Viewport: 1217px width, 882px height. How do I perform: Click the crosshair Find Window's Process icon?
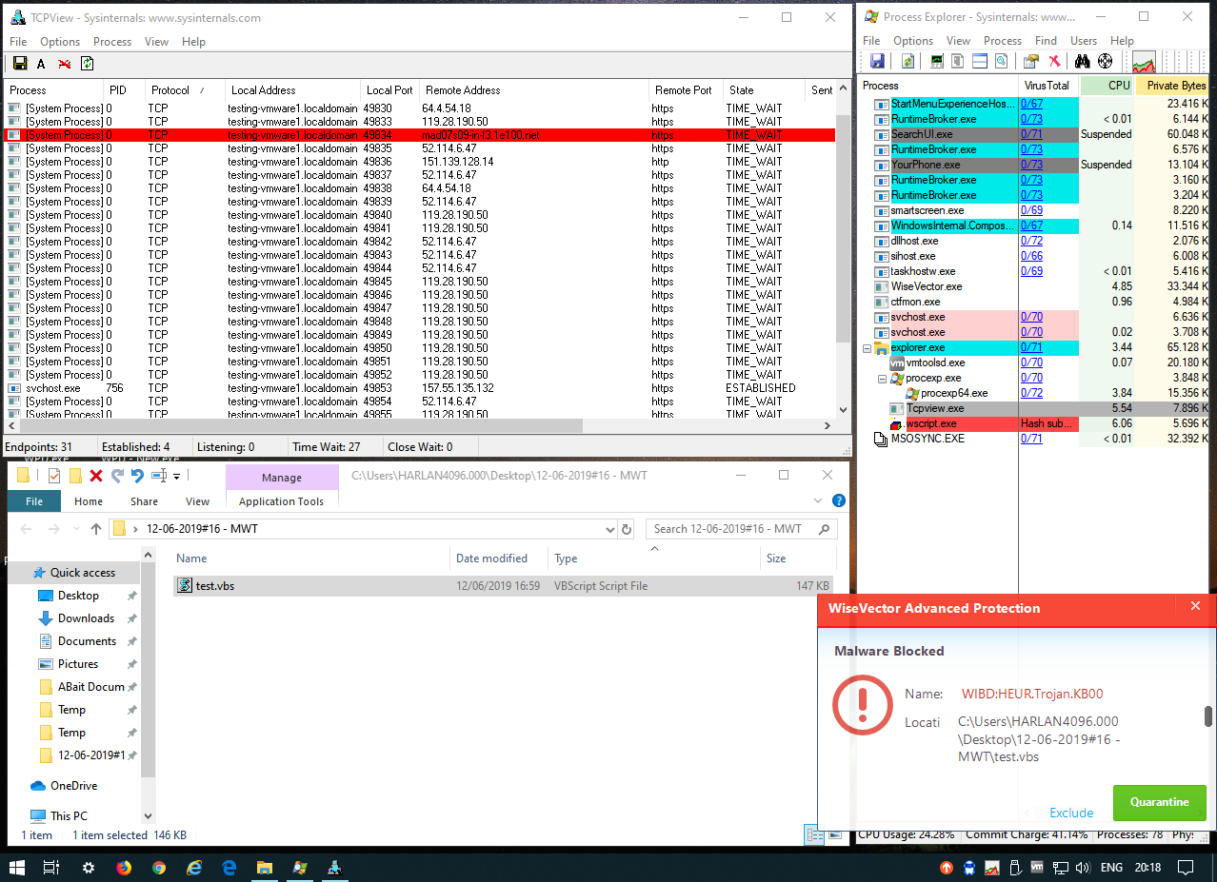tap(1106, 62)
